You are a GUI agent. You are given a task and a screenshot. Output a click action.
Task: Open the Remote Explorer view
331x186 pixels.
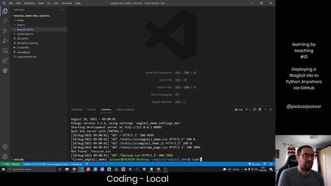click(x=5, y=51)
